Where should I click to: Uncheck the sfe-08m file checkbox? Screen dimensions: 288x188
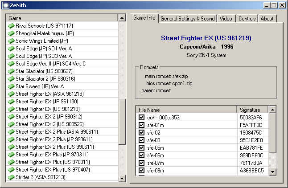point(141,171)
